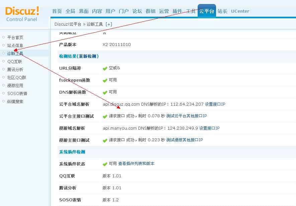This screenshot has height=206, width=296.
Task: Open the 用户 top menu
Action: (x=110, y=11)
